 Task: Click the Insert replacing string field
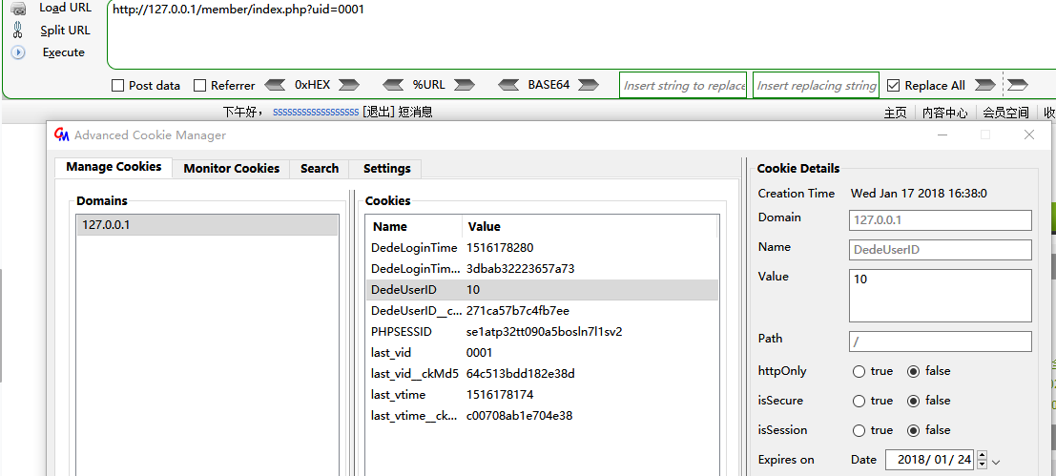coord(816,85)
